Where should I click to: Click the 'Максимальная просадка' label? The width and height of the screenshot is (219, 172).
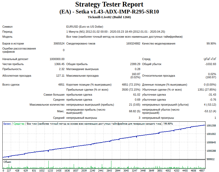82,76
